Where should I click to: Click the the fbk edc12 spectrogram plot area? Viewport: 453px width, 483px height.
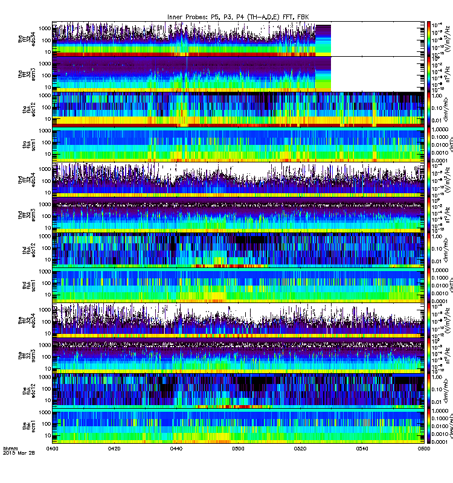238,391
